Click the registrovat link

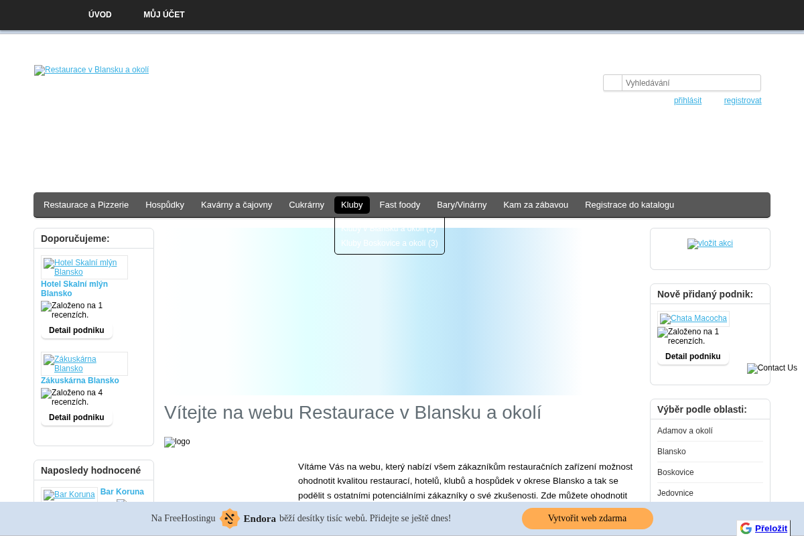pos(742,100)
